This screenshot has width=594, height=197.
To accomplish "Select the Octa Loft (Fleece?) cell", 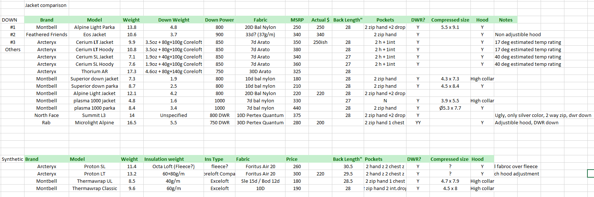I will point(173,166).
